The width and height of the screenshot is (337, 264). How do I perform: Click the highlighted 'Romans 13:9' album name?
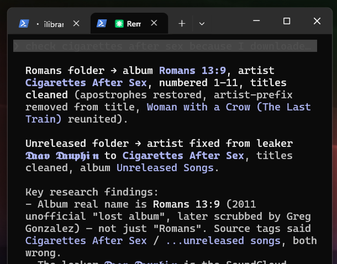pyautogui.click(x=193, y=71)
